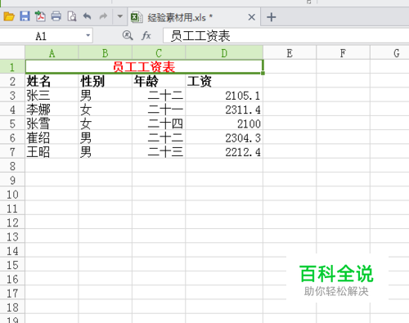Select the cell containing 李娜
The image size is (409, 323).
point(52,110)
